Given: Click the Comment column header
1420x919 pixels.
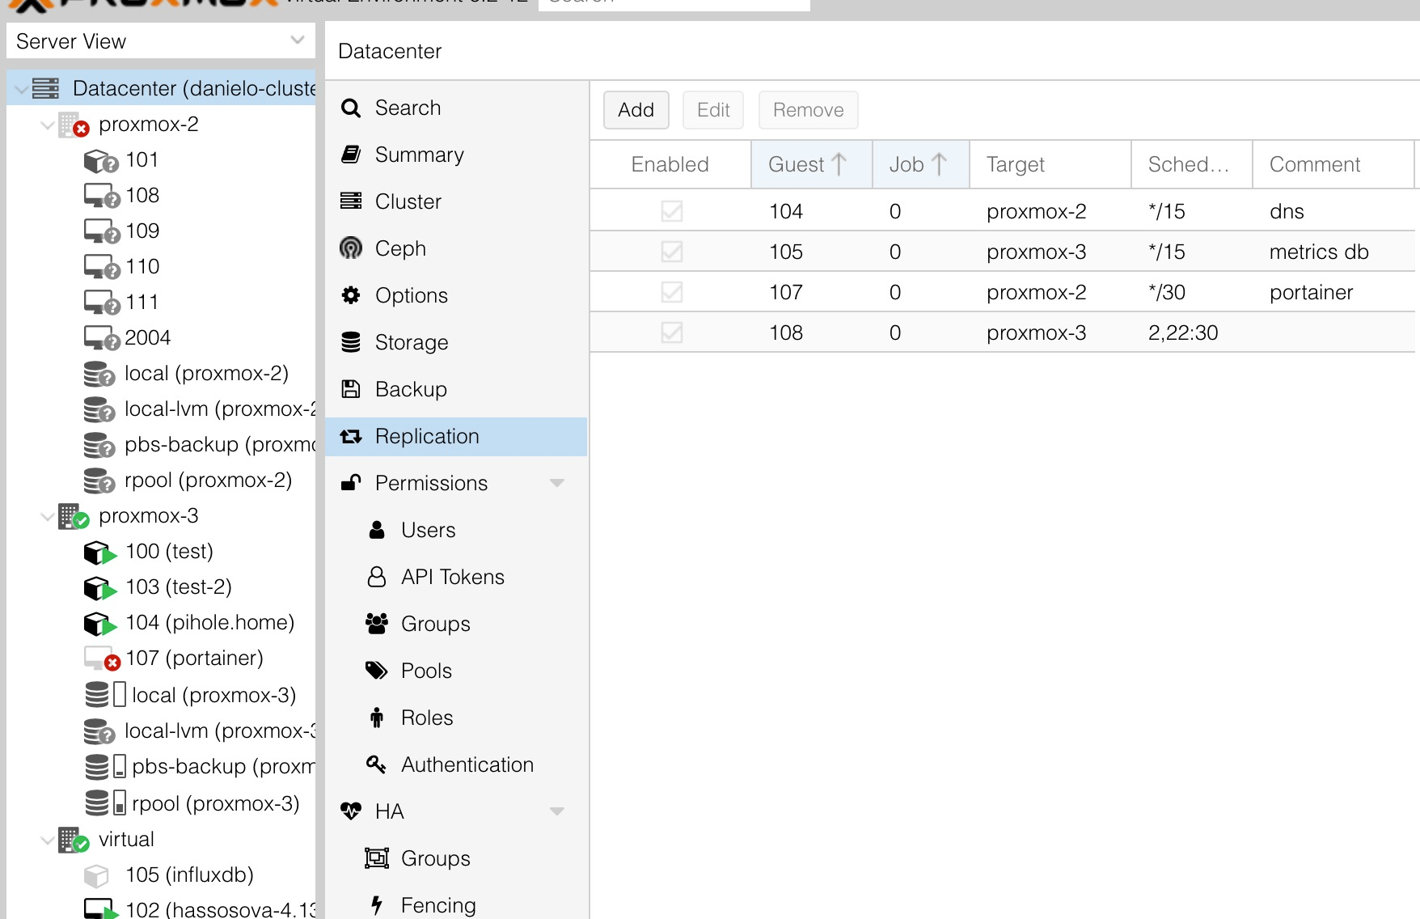Looking at the screenshot, I should 1333,164.
